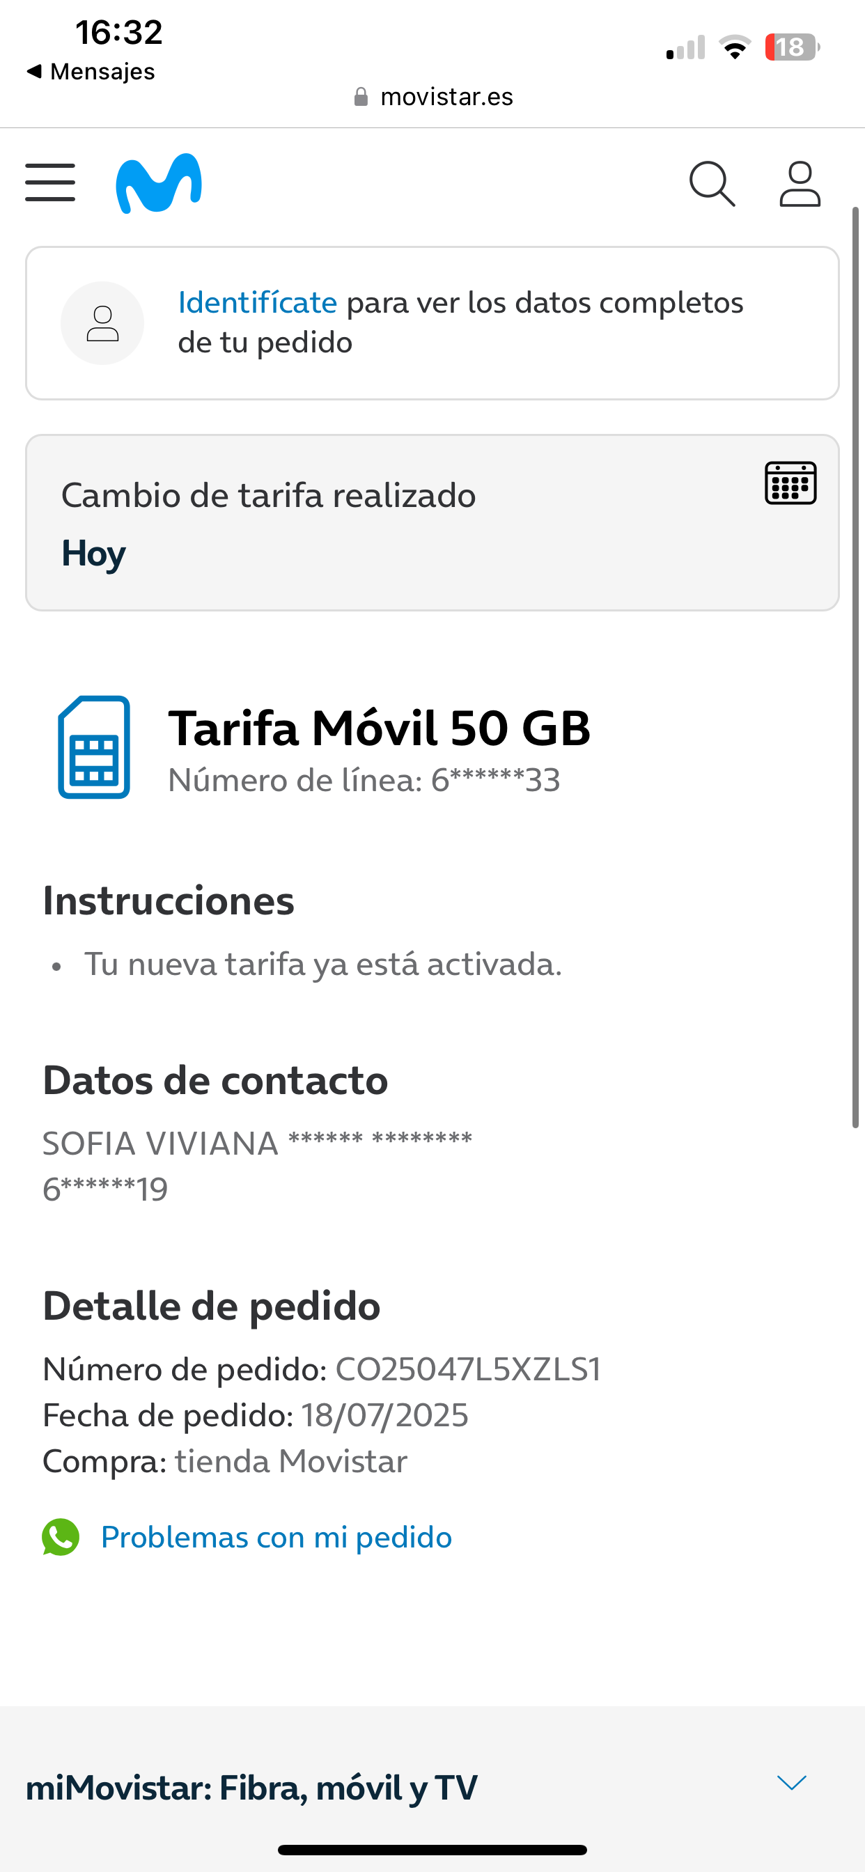The height and width of the screenshot is (1872, 865).
Task: Open the search magnifier icon
Action: coord(712,184)
